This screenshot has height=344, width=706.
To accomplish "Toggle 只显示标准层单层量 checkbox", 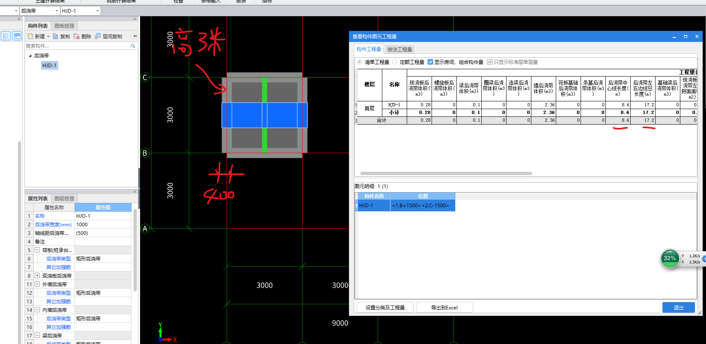I will click(490, 62).
